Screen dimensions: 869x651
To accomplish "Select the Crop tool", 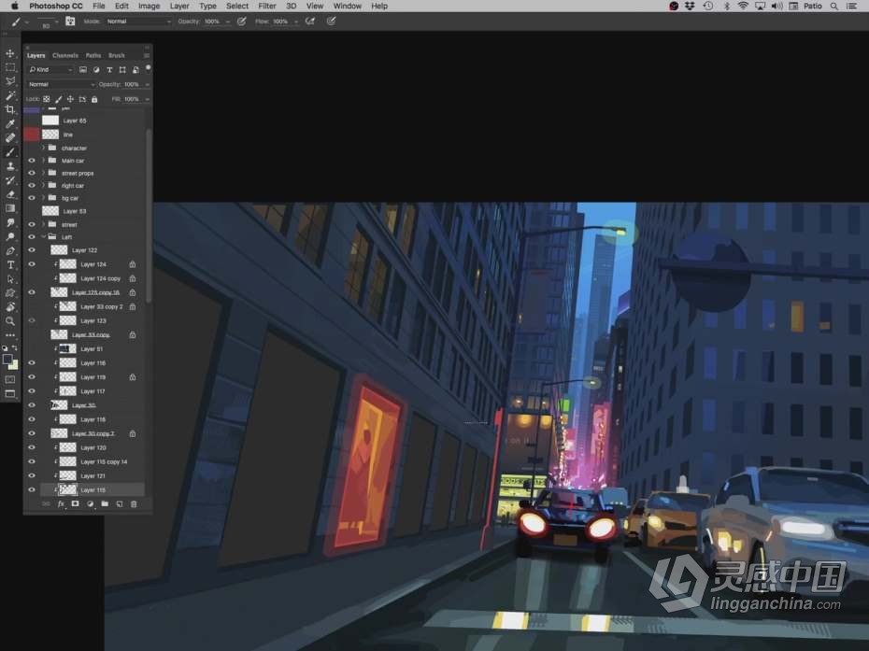I will 10,109.
